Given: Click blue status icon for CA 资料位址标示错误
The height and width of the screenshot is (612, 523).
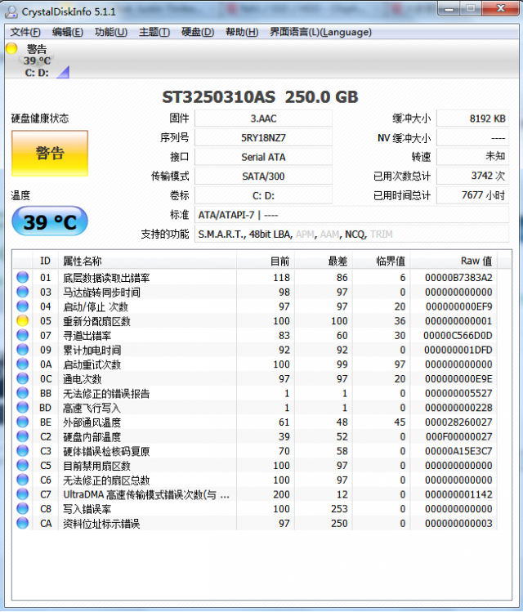Looking at the screenshot, I should (23, 523).
